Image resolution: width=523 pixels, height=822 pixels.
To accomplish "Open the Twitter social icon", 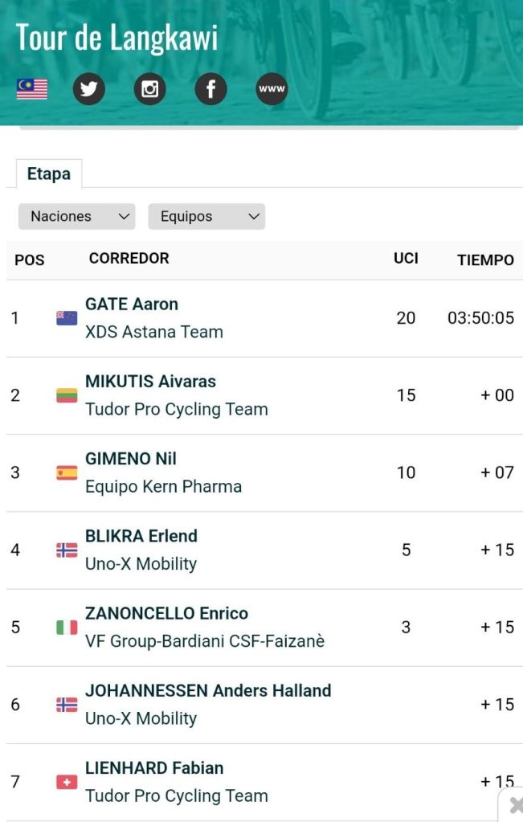I will coord(89,89).
